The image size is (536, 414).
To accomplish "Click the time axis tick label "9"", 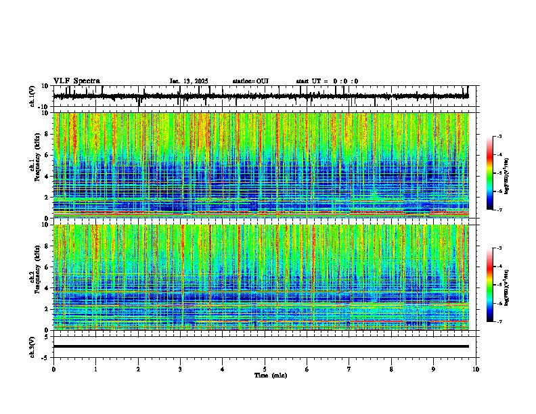I will (433, 369).
